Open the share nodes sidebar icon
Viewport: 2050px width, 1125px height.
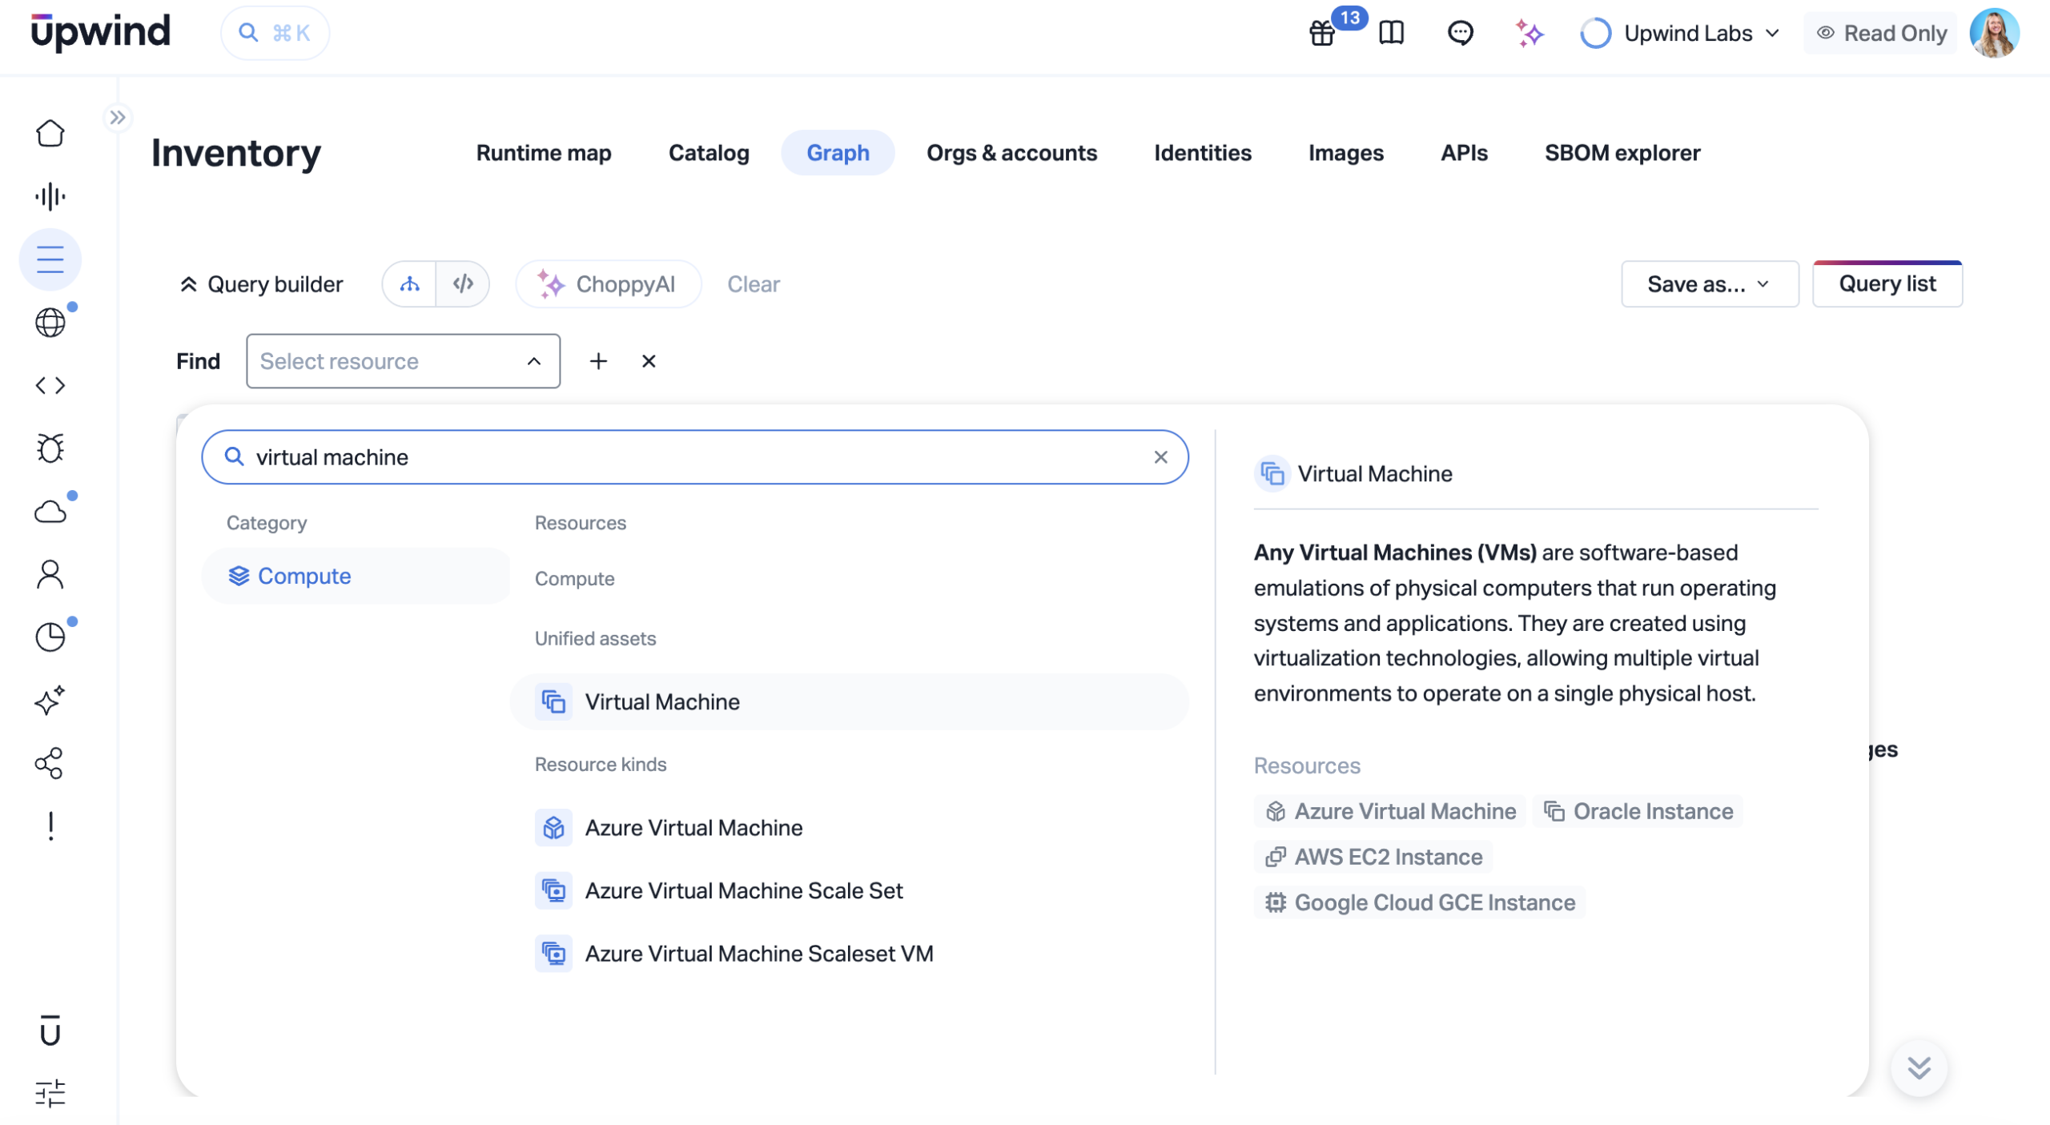50,763
